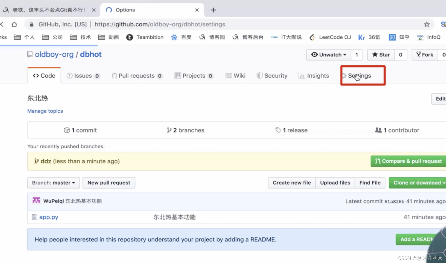Open the IT大咖说 bookmark
446x263 pixels.
(x=286, y=37)
